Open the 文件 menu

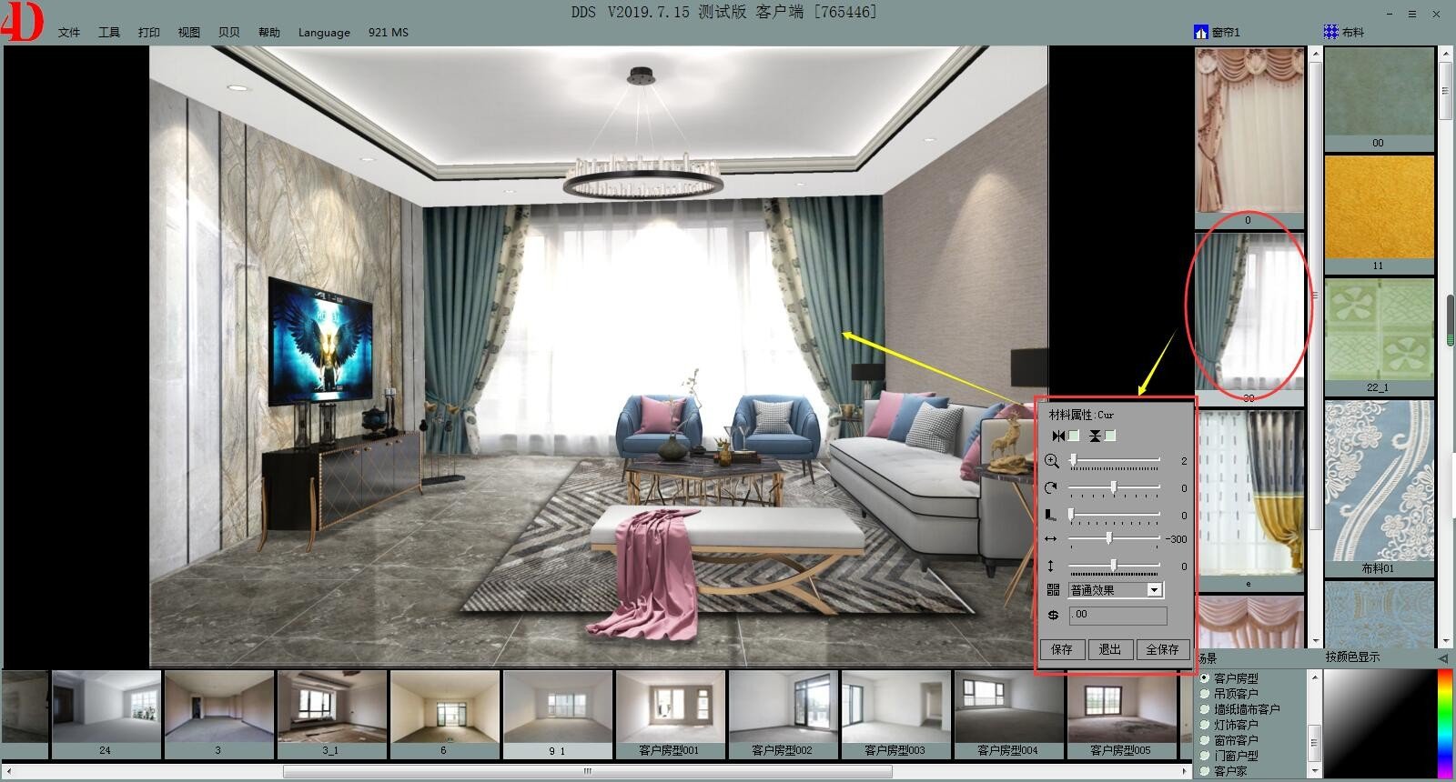point(69,32)
